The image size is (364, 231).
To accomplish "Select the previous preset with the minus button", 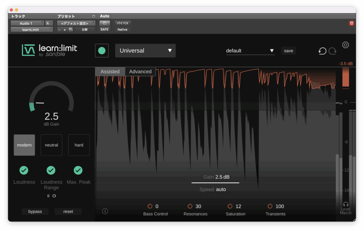I will tap(59, 30).
